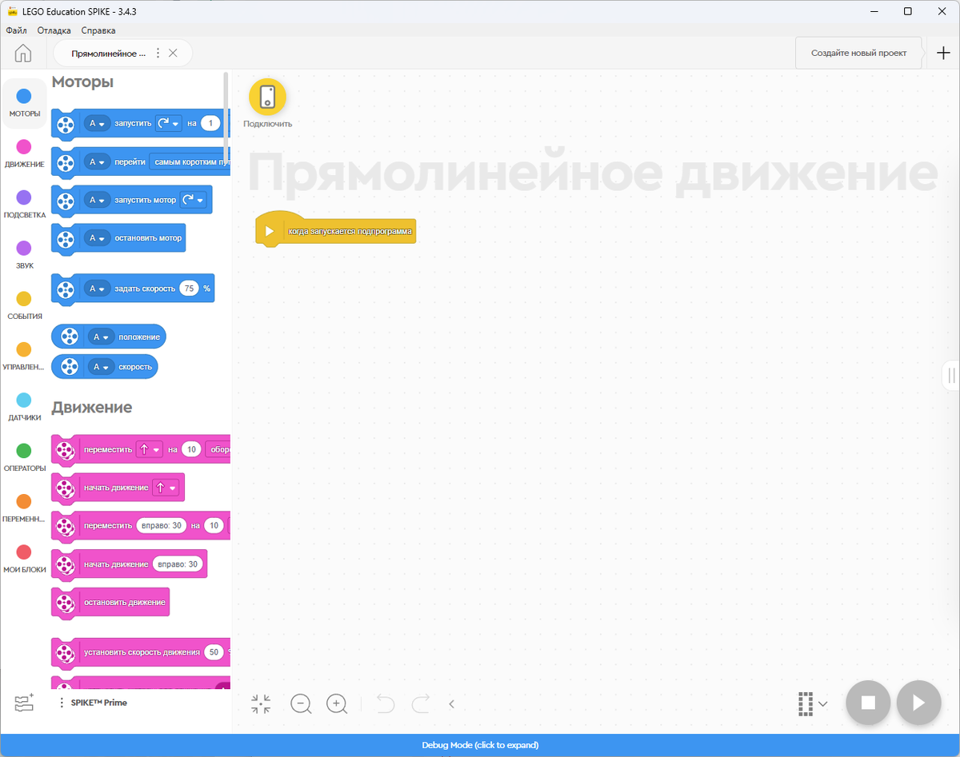Stop the running program
The height and width of the screenshot is (757, 960).
868,703
